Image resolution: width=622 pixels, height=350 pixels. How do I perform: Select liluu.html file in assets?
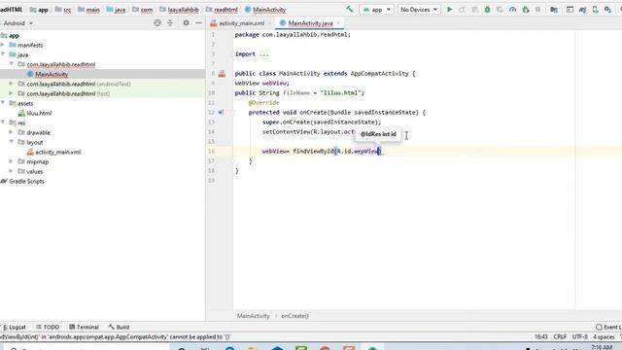tap(39, 113)
